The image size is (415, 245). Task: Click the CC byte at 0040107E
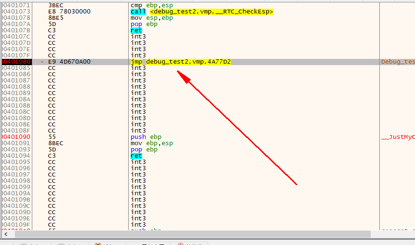point(52,49)
